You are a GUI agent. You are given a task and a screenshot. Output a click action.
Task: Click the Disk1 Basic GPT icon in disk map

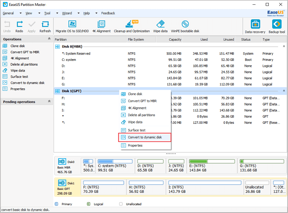point(62,183)
